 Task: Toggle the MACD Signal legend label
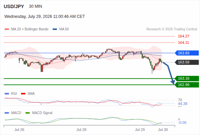(42, 113)
